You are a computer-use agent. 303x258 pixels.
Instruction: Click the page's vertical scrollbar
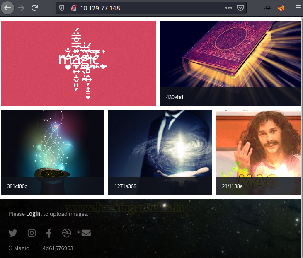tap(302, 137)
